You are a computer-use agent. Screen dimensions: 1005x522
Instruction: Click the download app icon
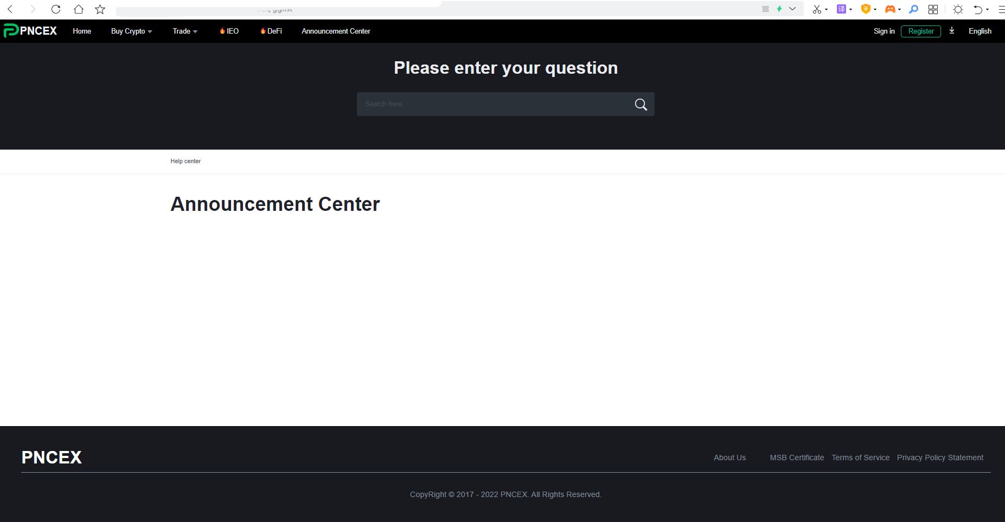(951, 31)
